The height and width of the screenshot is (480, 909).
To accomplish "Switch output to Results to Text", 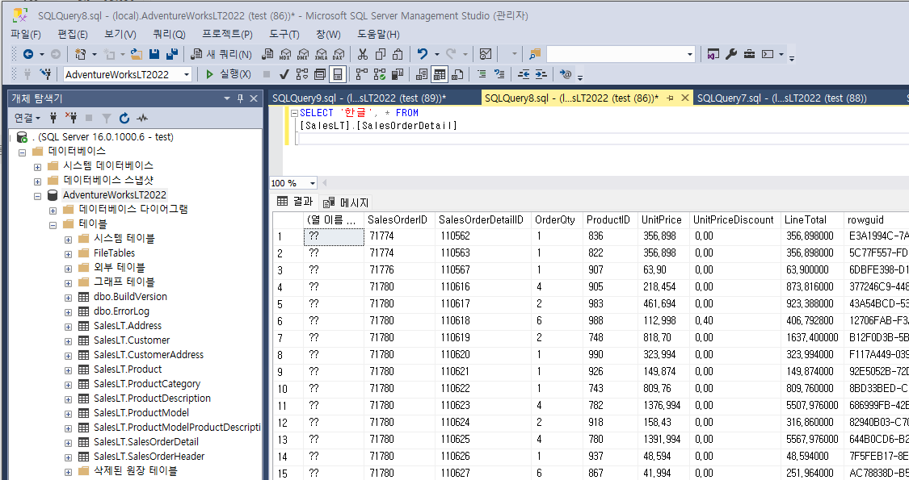I will click(422, 74).
